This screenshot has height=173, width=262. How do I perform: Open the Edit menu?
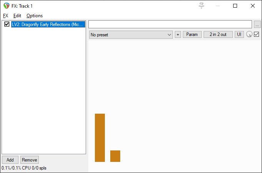(x=17, y=16)
